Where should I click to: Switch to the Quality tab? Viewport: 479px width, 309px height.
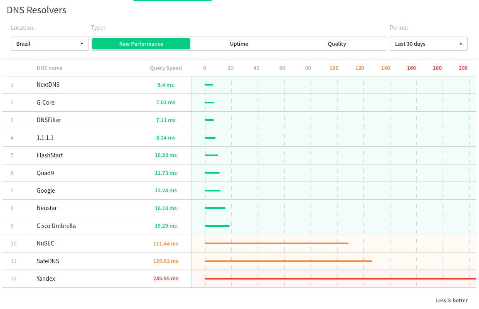[x=337, y=44]
